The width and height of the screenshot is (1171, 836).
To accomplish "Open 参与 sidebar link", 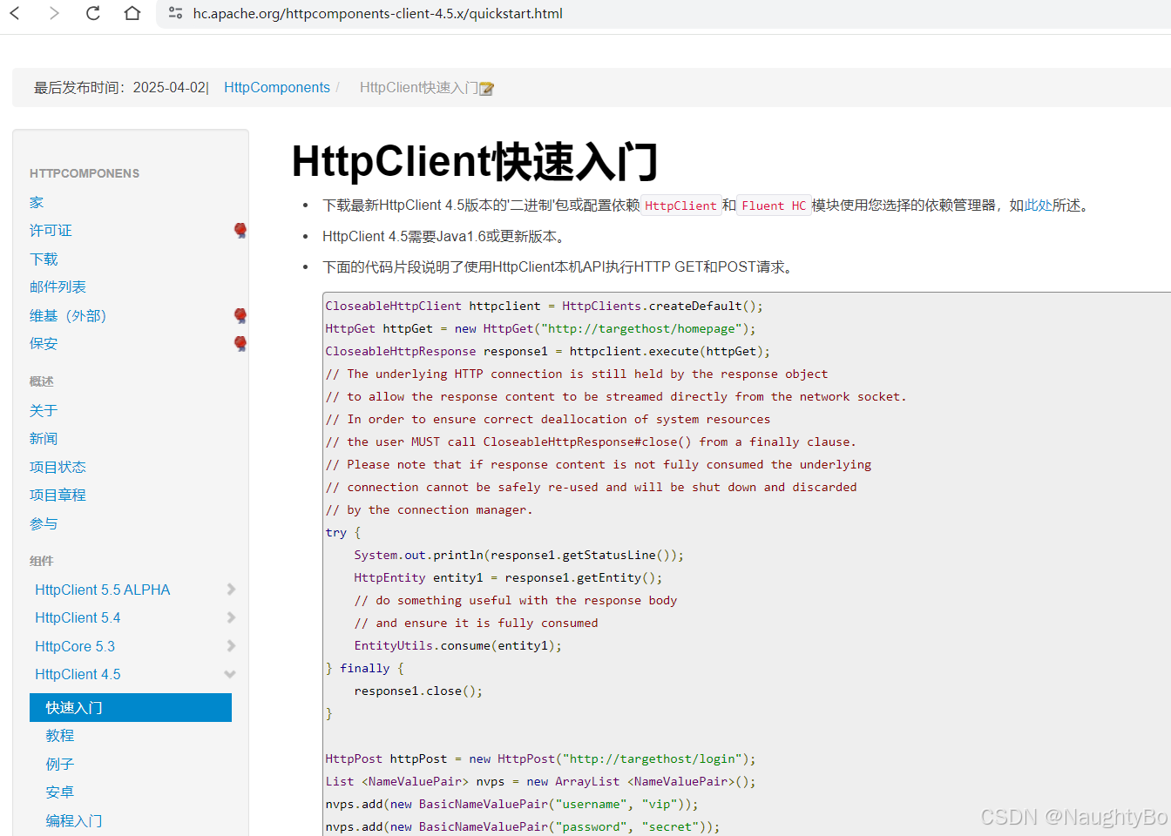I will click(x=44, y=523).
